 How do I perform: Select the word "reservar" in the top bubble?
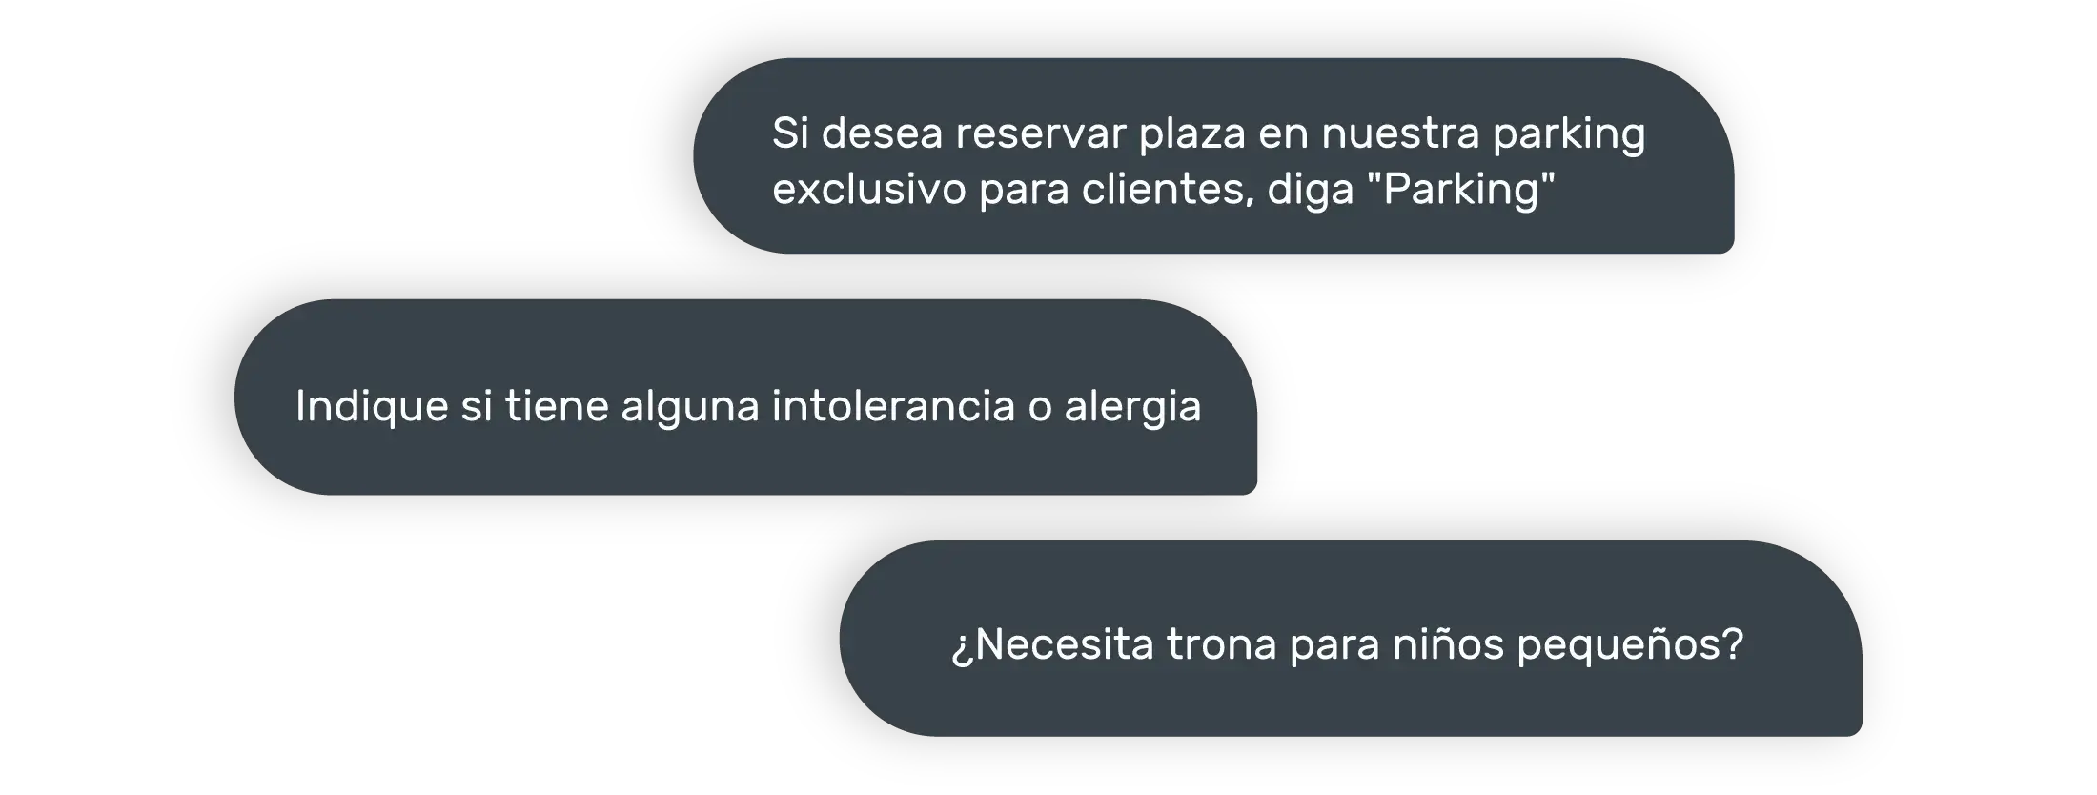click(1042, 133)
